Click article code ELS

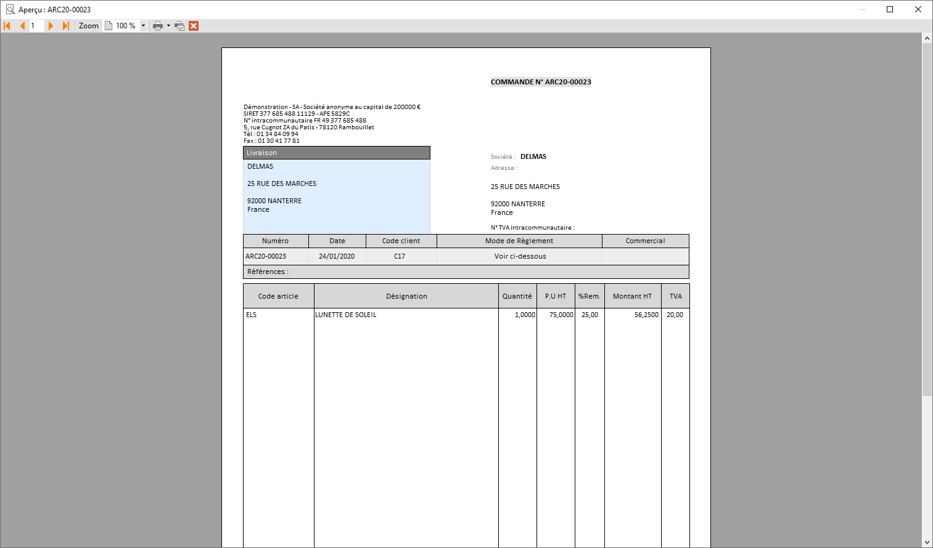click(x=251, y=315)
